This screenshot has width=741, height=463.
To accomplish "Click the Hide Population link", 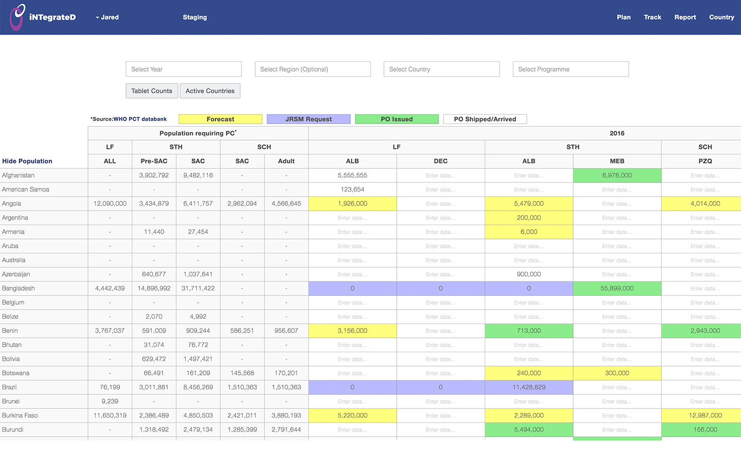I will (x=27, y=161).
